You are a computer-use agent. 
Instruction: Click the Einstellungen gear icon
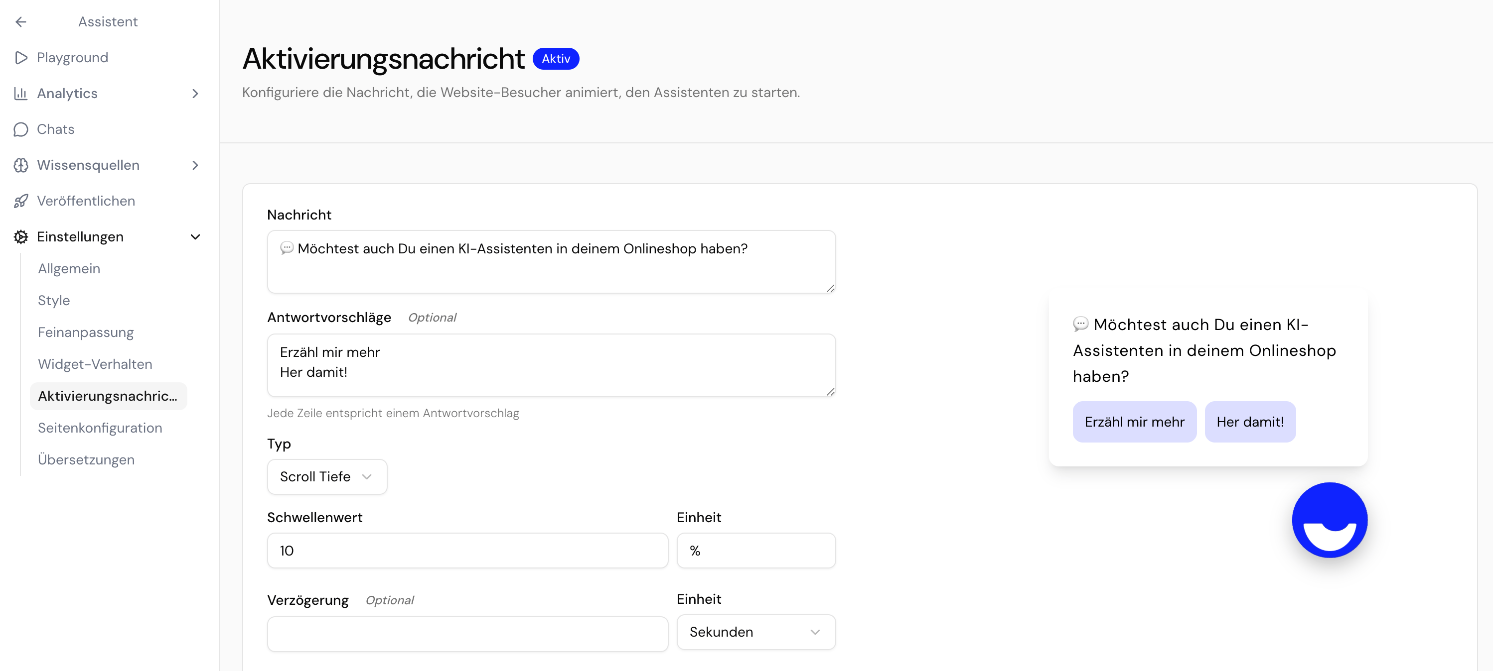21,237
